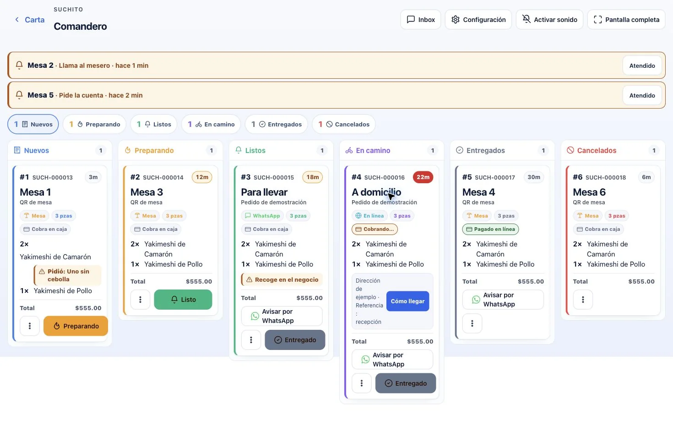
Task: Open options menu for order #5 Mesa 4
Action: click(472, 323)
